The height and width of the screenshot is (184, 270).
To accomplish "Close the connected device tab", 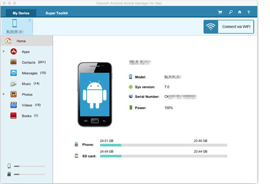I will click(30, 20).
